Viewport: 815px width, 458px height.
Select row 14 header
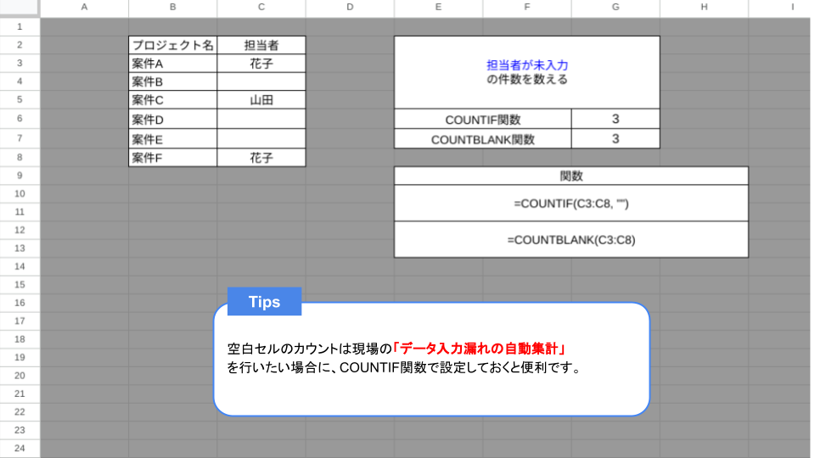tap(20, 266)
